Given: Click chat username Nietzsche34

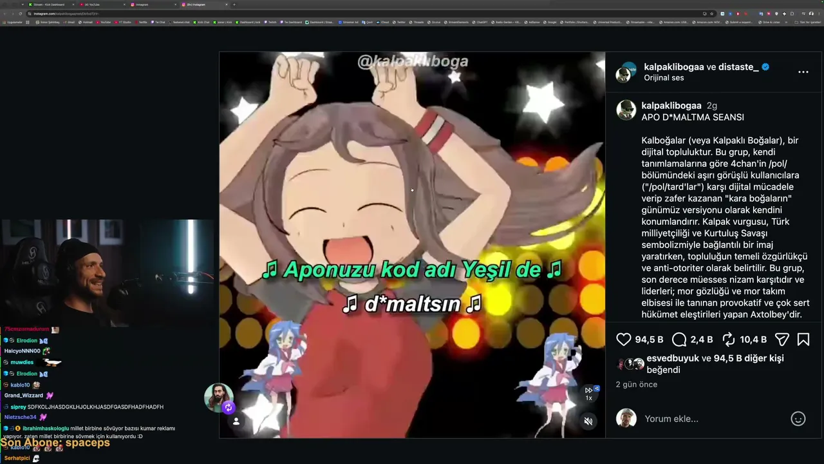Looking at the screenshot, I should 21,417.
